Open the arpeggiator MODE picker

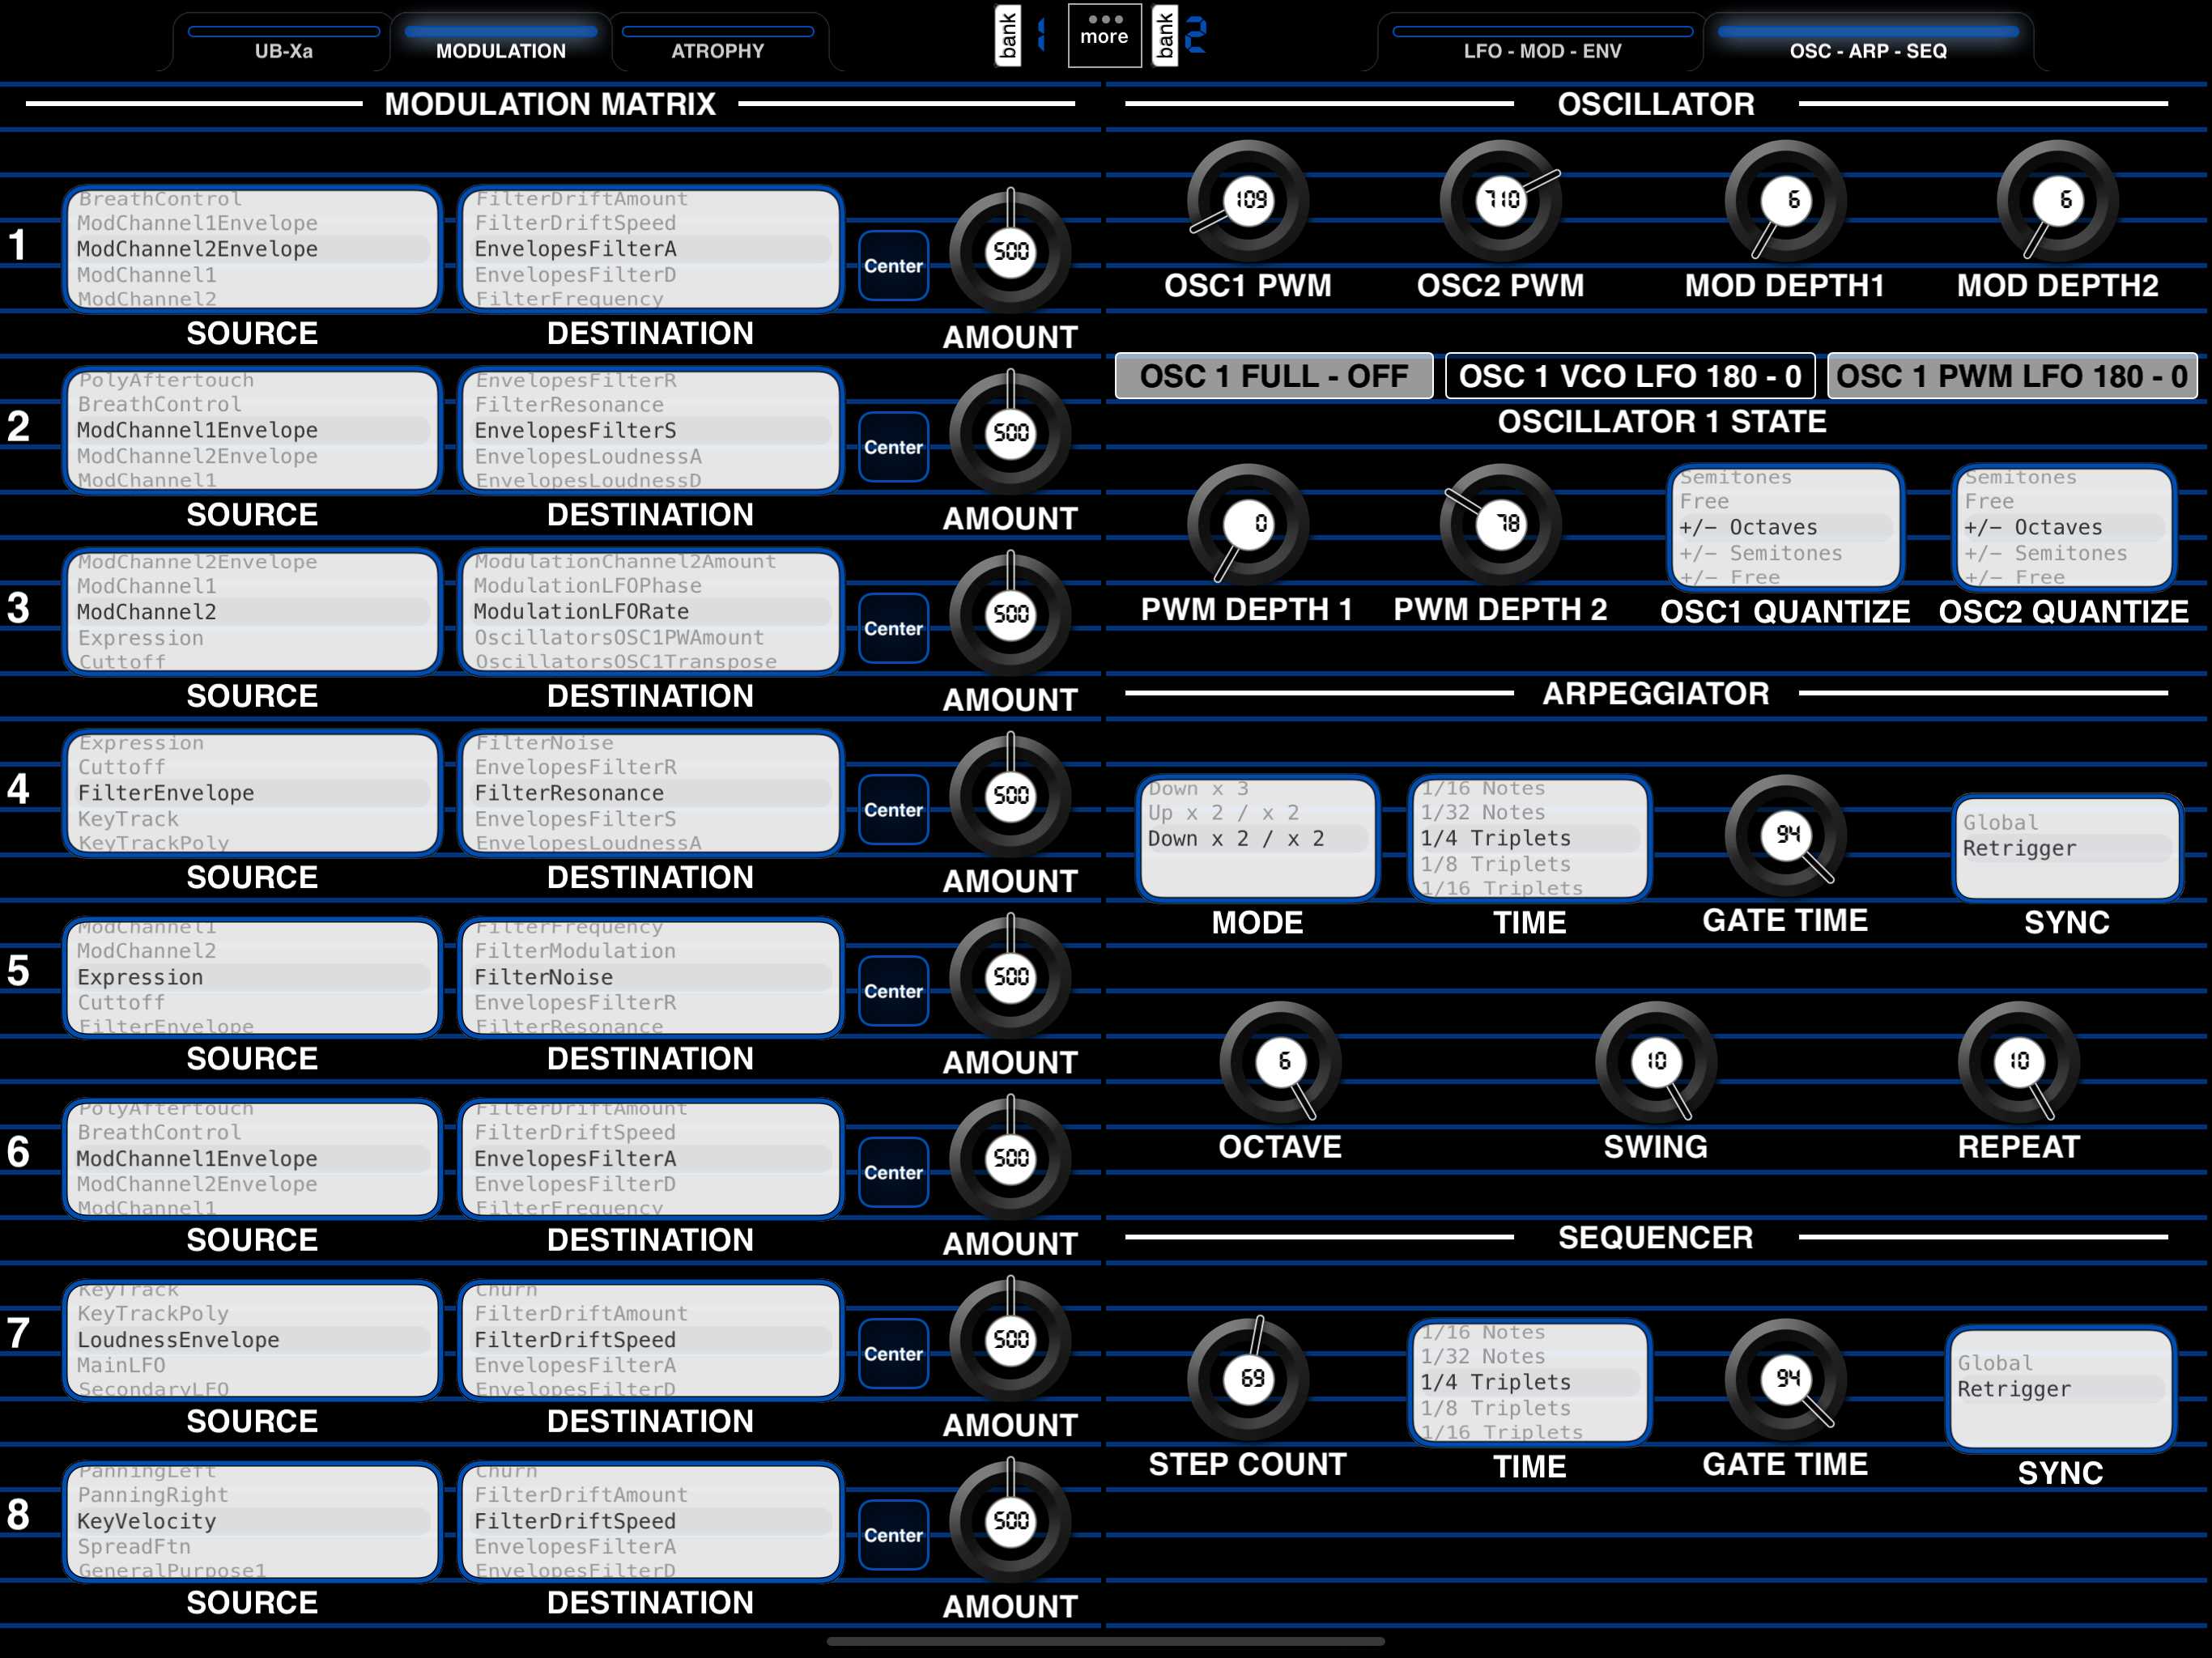coord(1258,838)
